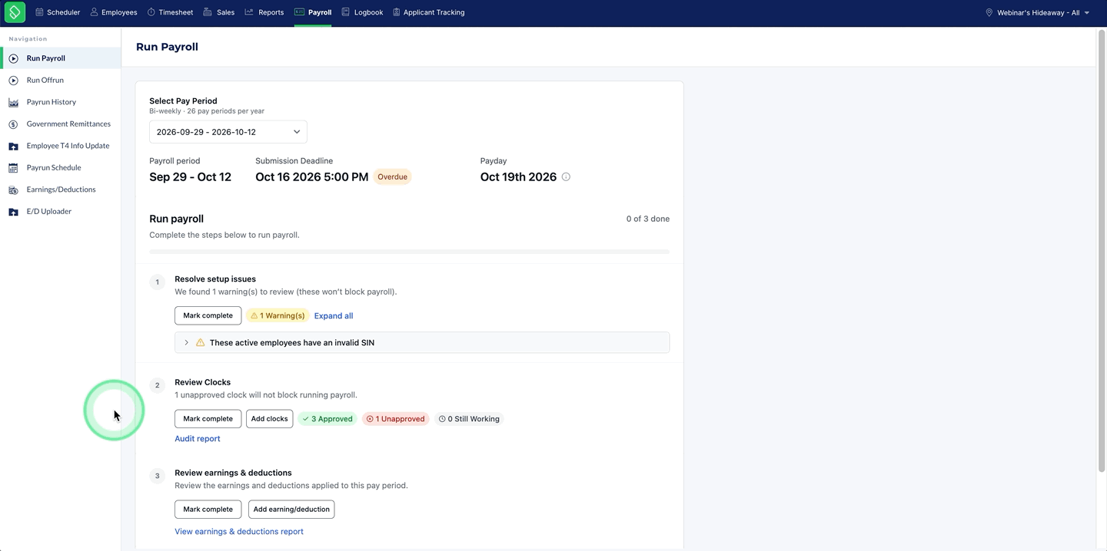Click the green app logo icon
Screen dimensions: 1107x551
[x=15, y=12]
